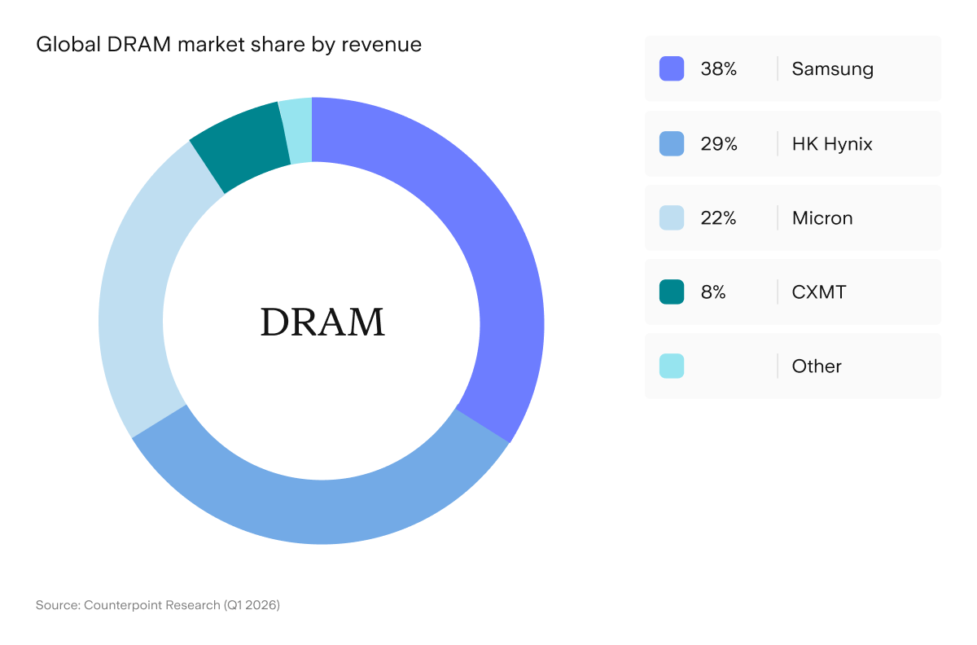Click the "Global DRAM market share by revenue" title
Screen dimensions: 977x645
(229, 45)
